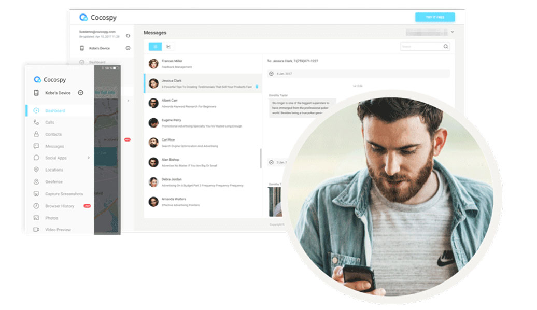Click the Video Preview camera icon
The height and width of the screenshot is (310, 537).
[x=36, y=230]
